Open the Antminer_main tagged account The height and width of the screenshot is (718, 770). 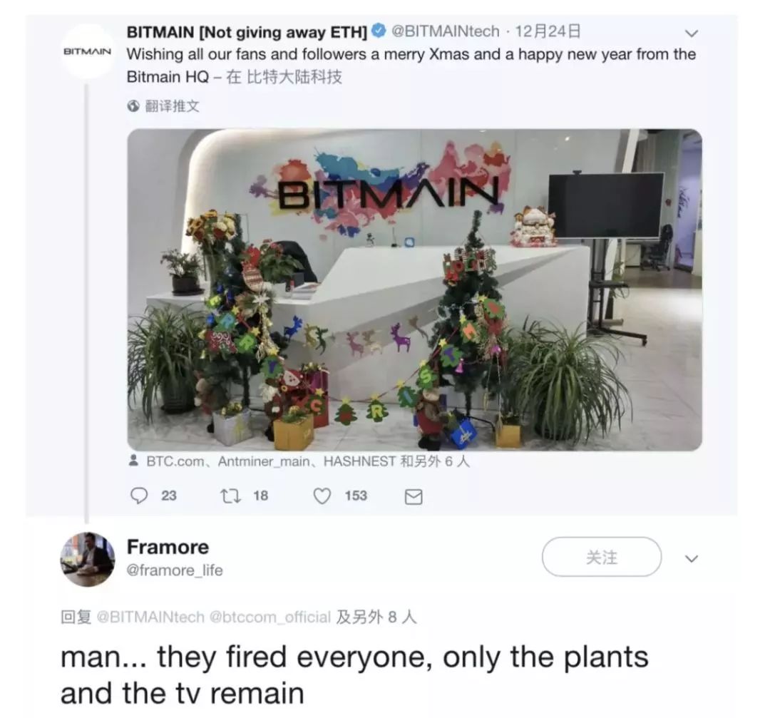[264, 461]
